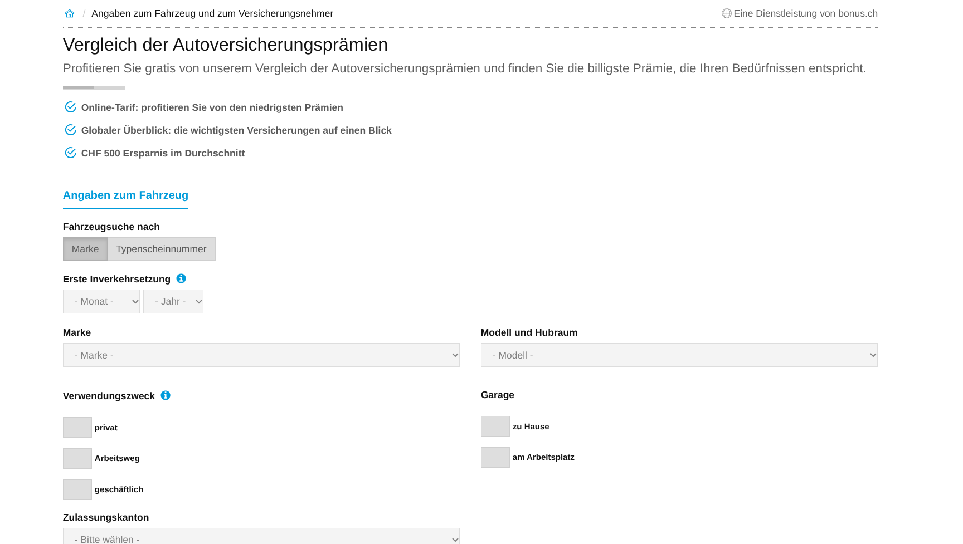Click the Fahrzeugsuche nach label
Image resolution: width=963 pixels, height=544 pixels.
point(111,227)
